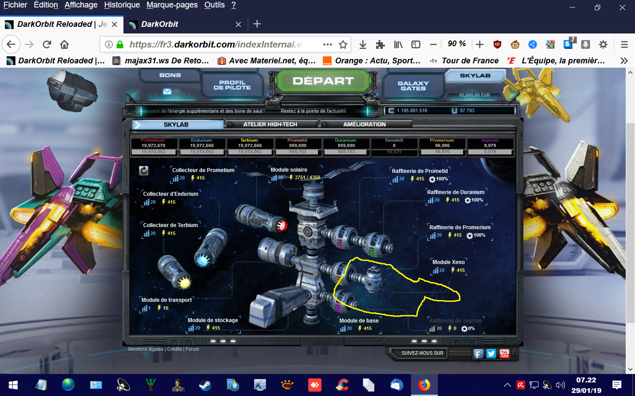
Task: Open the Twitter social link icon
Action: [x=491, y=354]
